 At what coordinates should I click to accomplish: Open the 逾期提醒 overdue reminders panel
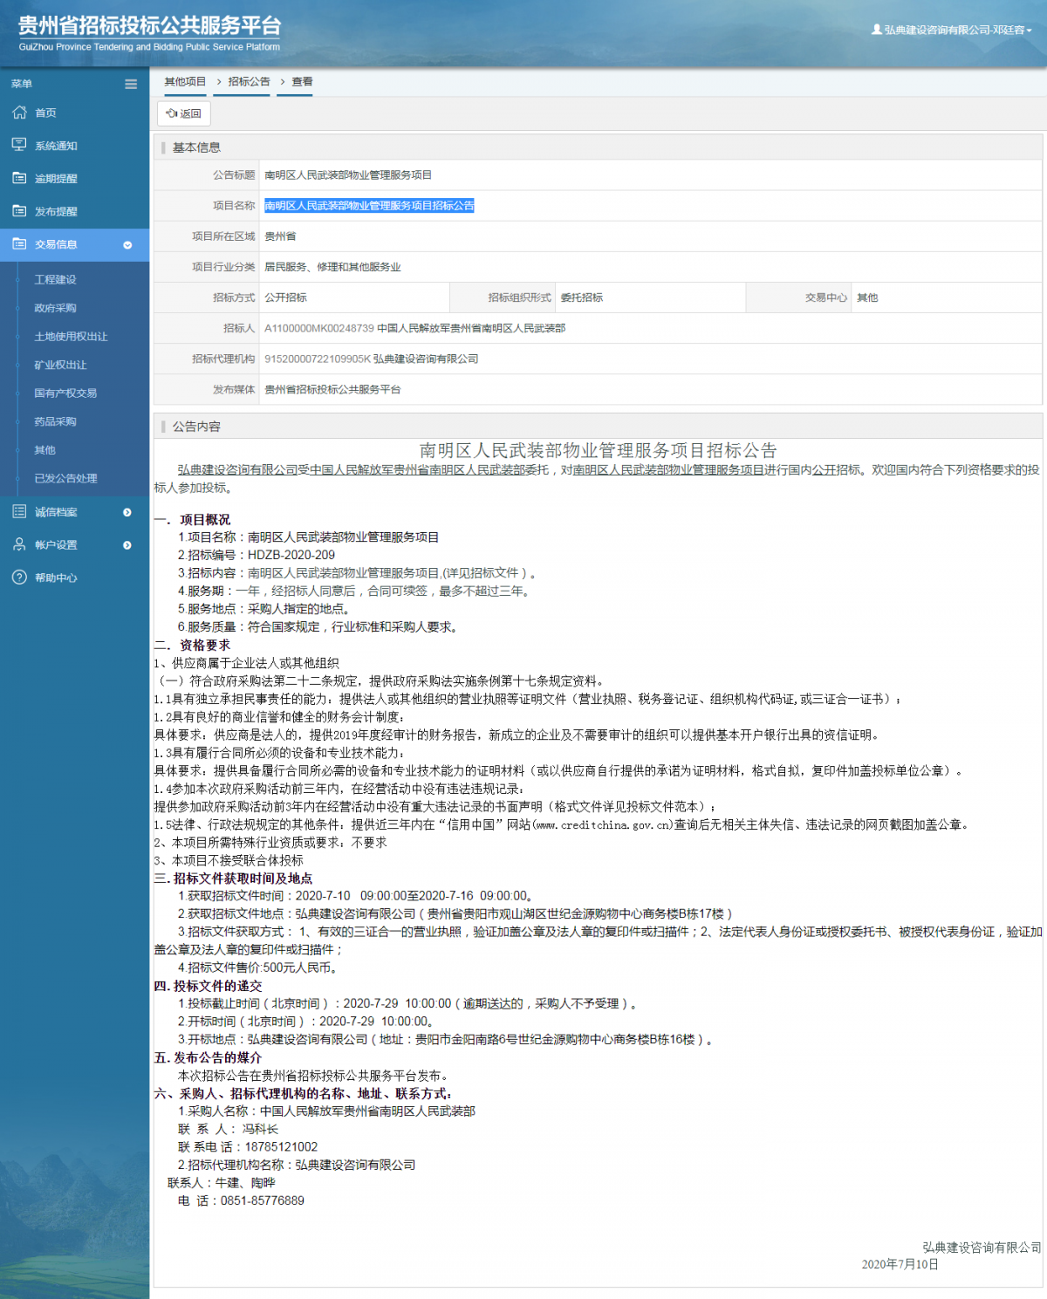pos(19,178)
